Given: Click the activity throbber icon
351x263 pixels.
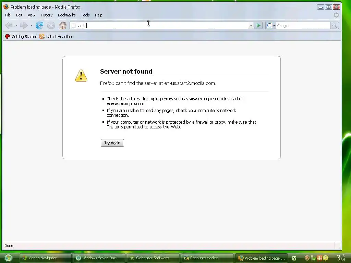Looking at the screenshot, I should click(336, 15).
